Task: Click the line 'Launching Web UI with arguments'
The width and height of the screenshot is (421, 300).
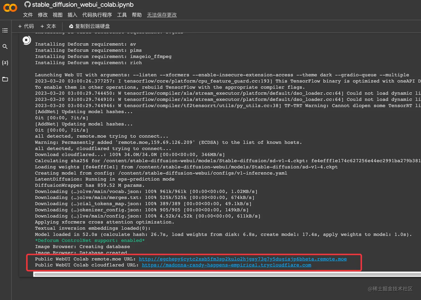Action: point(222,75)
